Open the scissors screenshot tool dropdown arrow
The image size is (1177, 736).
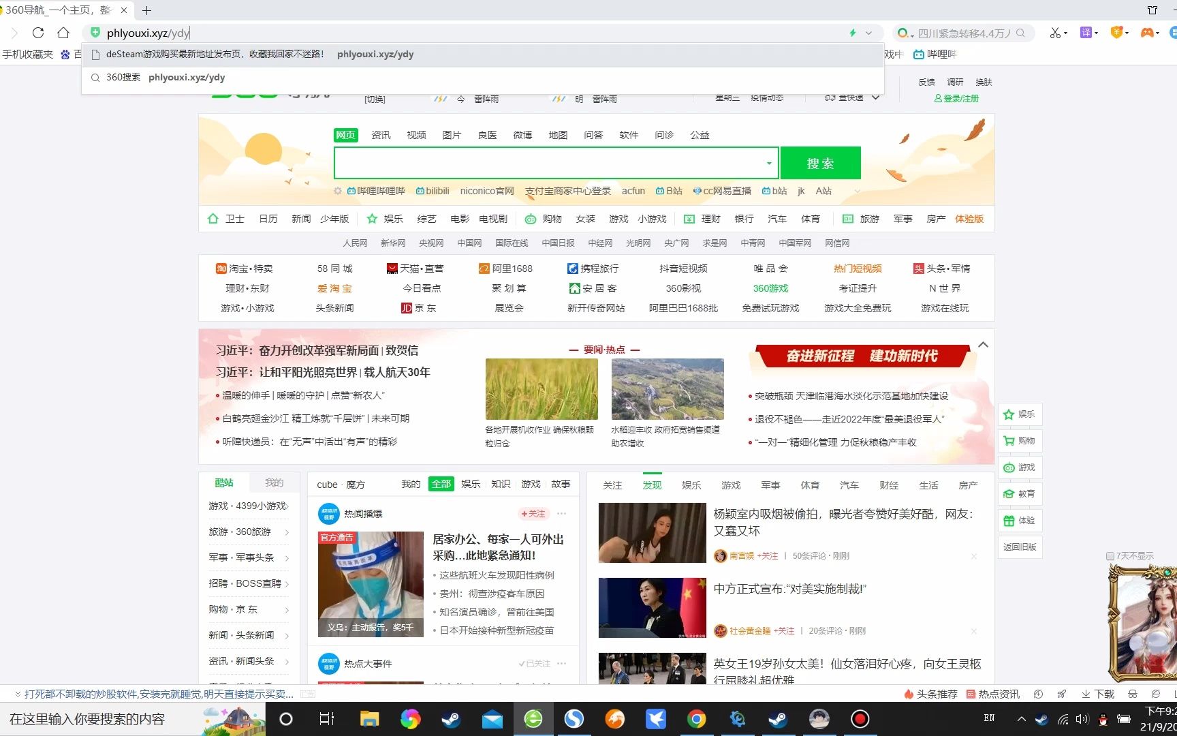[1065, 33]
